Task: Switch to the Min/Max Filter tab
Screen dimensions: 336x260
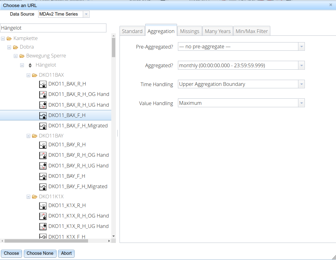Action: point(252,31)
